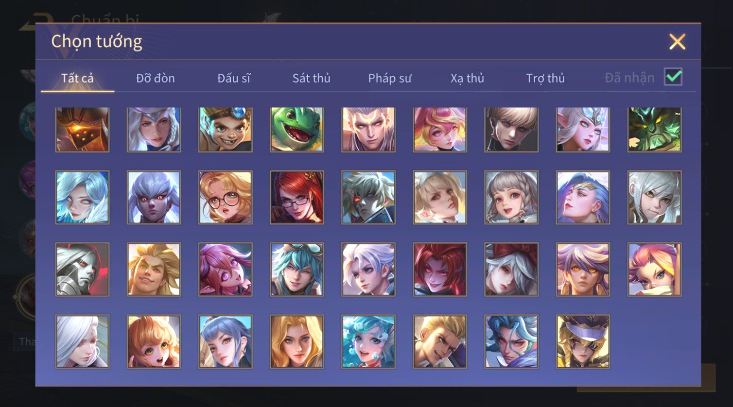Select the grey-haired hero with red hat
This screenshot has width=733, height=407.
pyautogui.click(x=511, y=270)
